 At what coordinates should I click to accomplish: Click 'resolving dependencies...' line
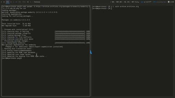pyautogui.click(x=13, y=14)
